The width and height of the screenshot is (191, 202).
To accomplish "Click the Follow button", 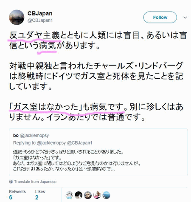I will 160,17.
